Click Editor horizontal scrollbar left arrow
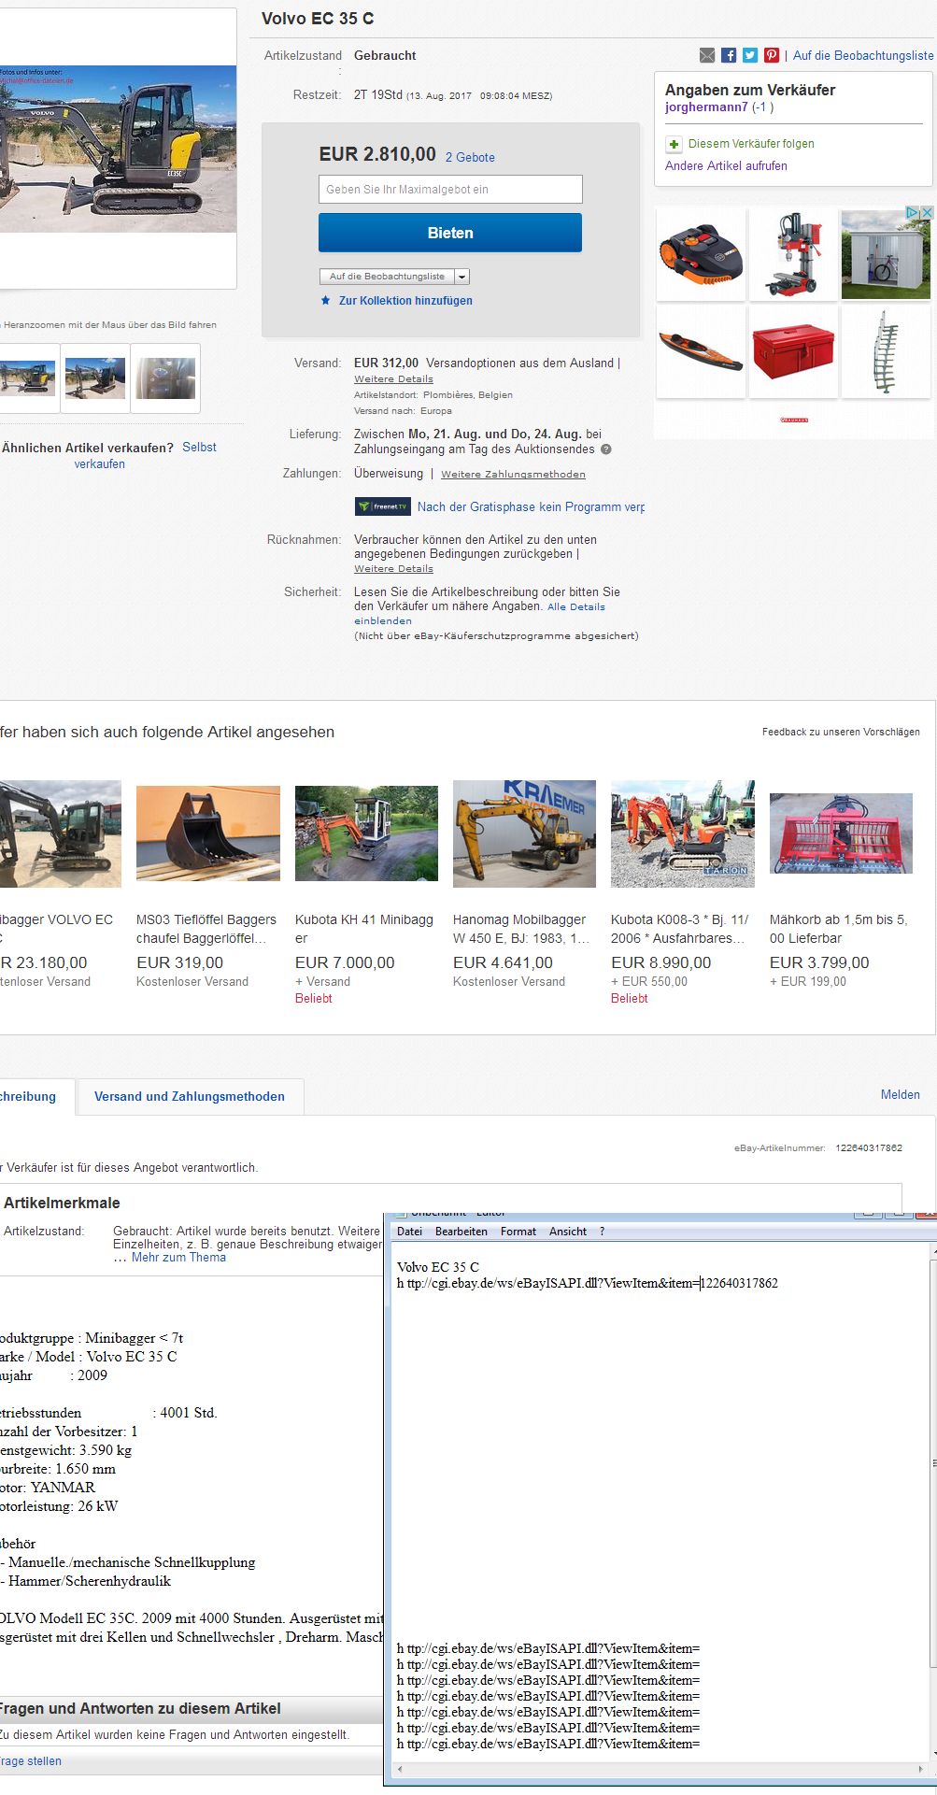 (400, 1770)
